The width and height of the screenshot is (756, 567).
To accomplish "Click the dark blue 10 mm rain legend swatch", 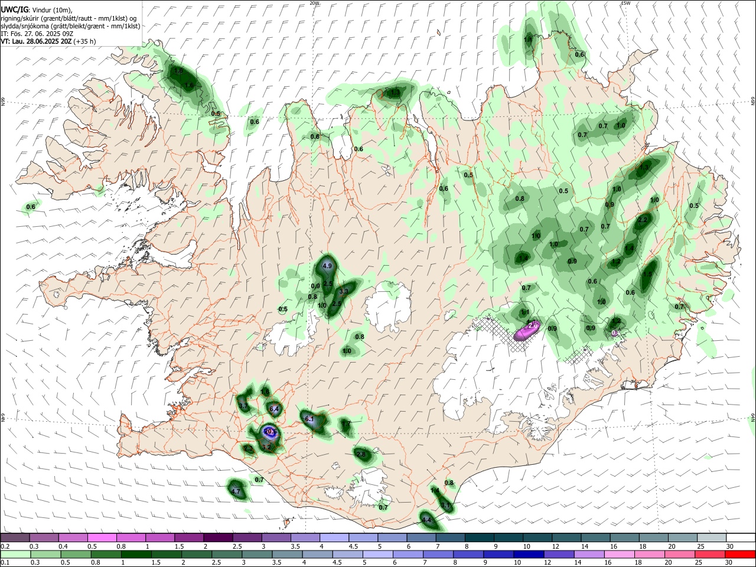I will point(529,554).
